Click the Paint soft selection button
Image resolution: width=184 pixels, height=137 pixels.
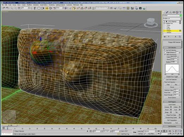click(x=168, y=85)
